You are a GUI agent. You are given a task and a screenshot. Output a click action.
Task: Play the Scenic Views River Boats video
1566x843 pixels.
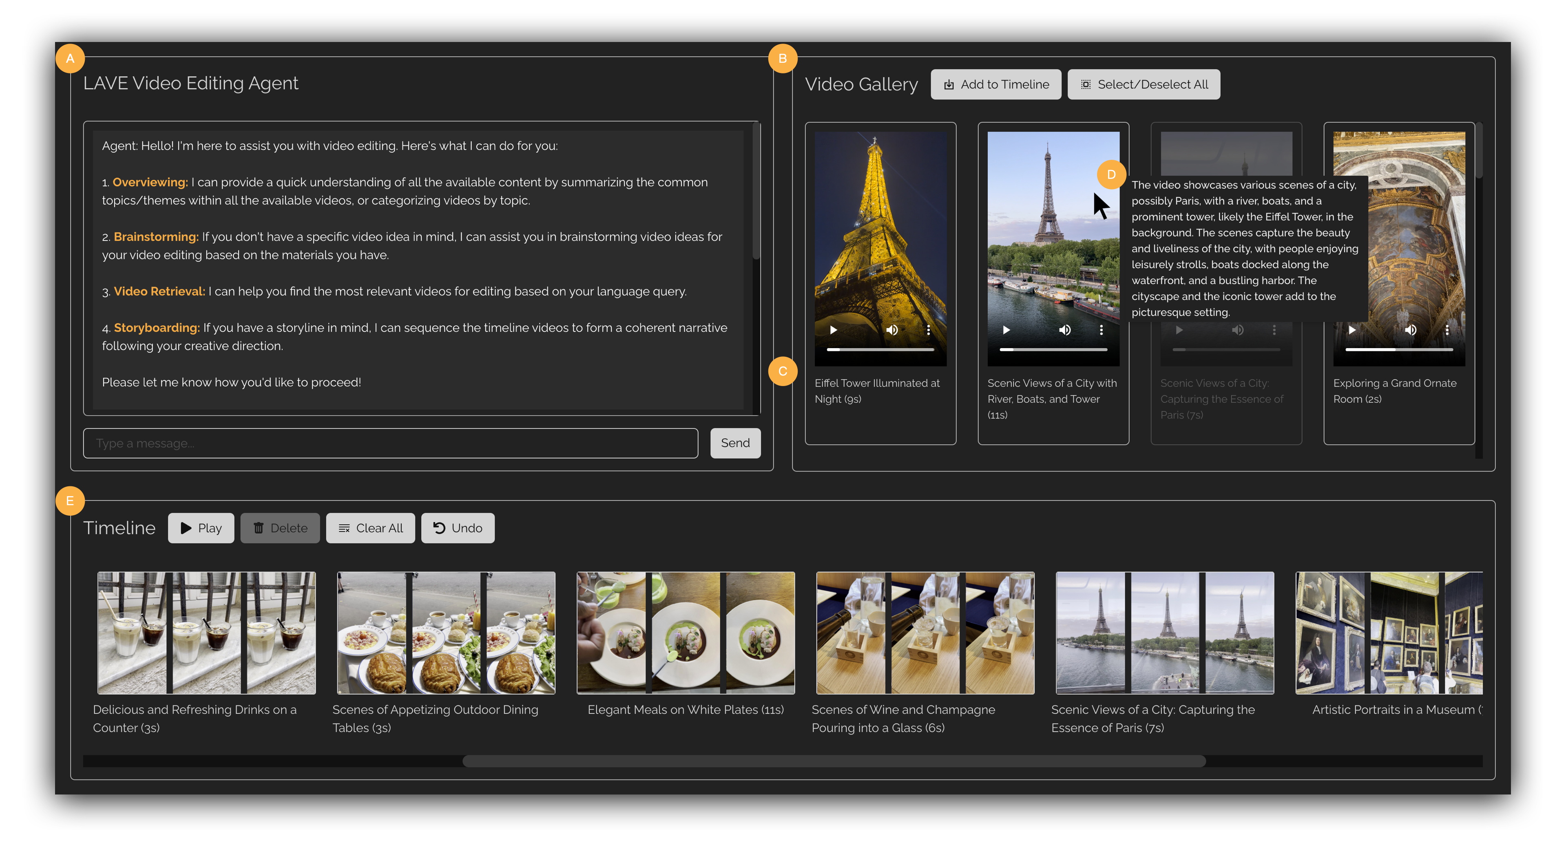click(1006, 330)
